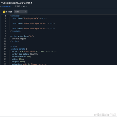The width and height of the screenshot is (117, 117).
Task: Click the 'border-top-color: #3cefff' line
Action: pyautogui.click(x=25, y=54)
